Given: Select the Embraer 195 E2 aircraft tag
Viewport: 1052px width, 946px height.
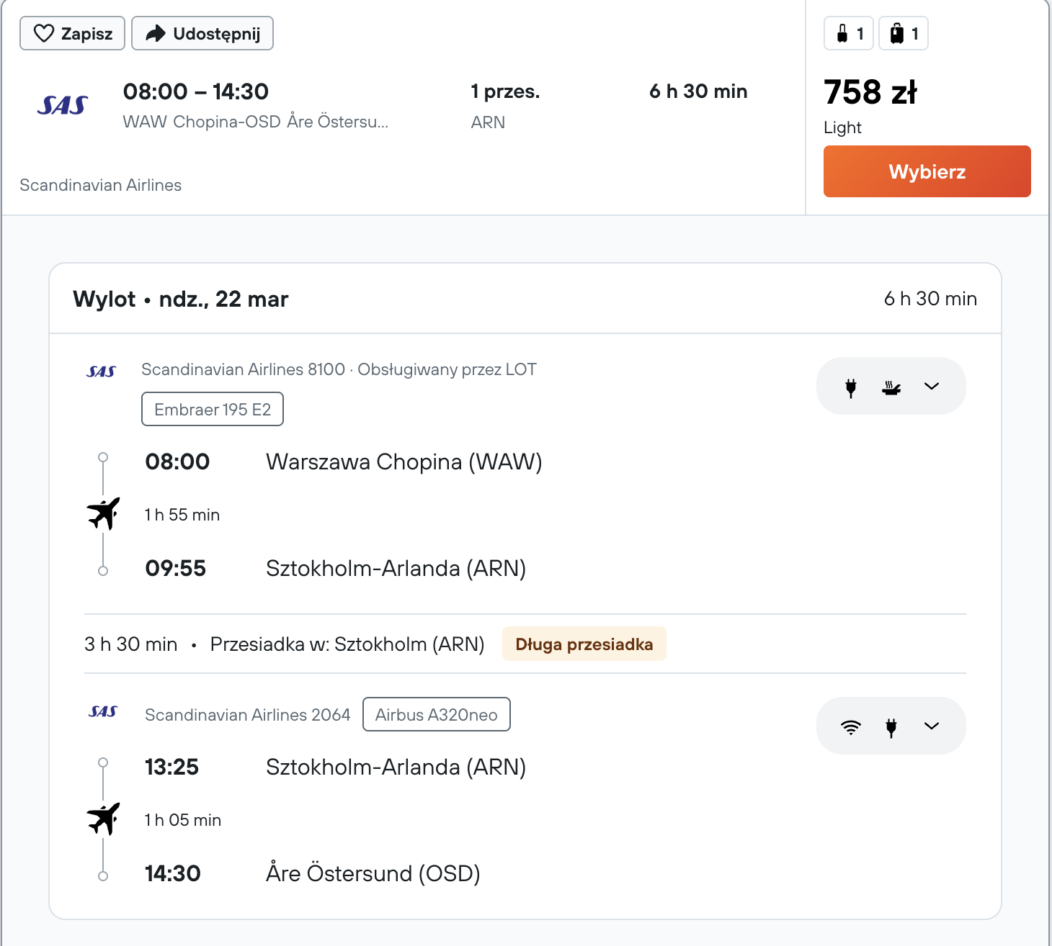Looking at the screenshot, I should (213, 410).
